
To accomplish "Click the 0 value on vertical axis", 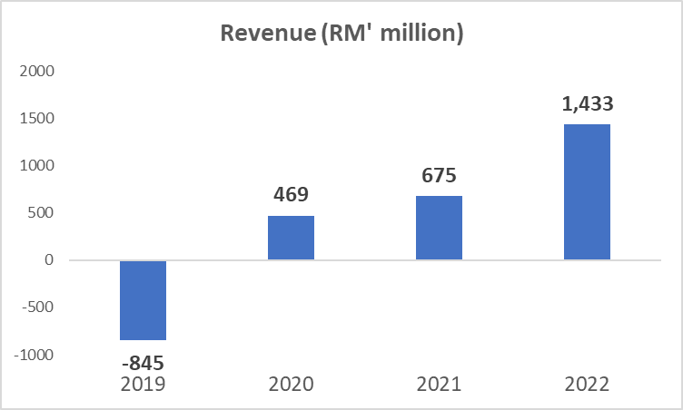I will point(50,260).
